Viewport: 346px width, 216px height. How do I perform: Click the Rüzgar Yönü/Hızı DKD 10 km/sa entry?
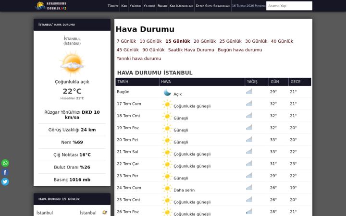(x=72, y=115)
